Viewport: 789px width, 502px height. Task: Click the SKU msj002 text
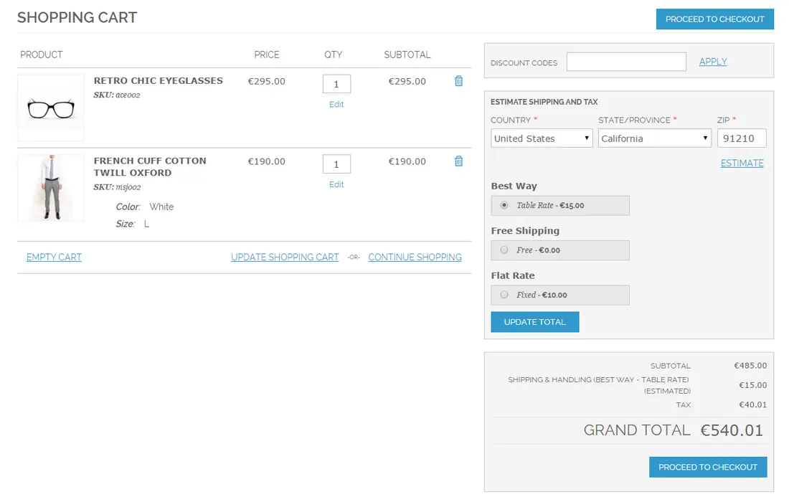tap(117, 186)
